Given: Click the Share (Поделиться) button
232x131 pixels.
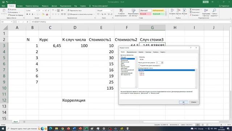Looking at the screenshot, I should 224,6.
